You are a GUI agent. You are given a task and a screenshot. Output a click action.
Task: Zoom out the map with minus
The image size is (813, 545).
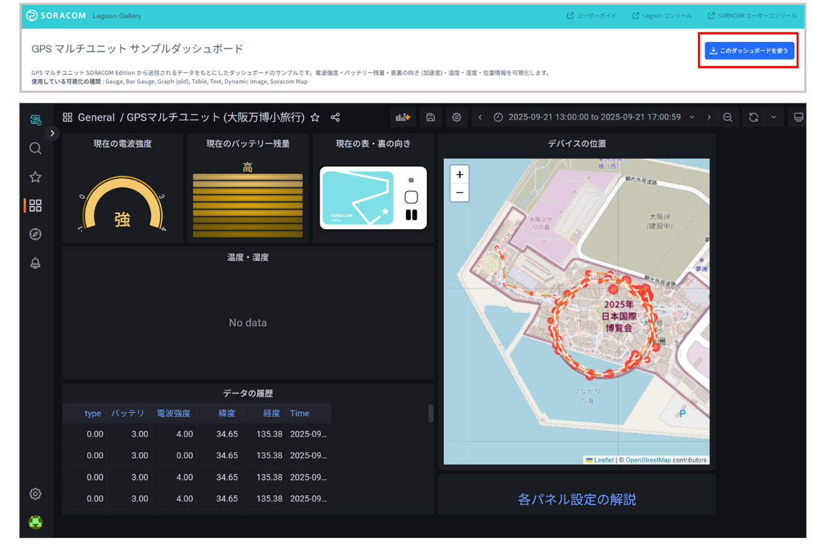click(459, 193)
